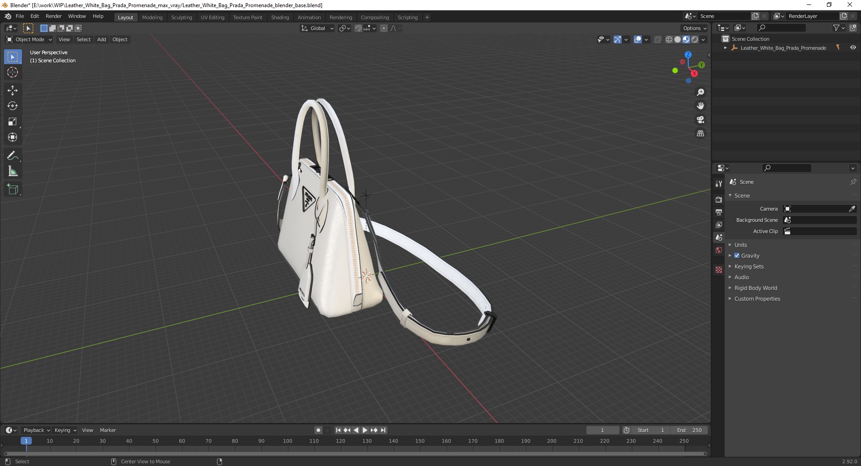Select the Scale tool
The height and width of the screenshot is (466, 861).
pos(13,121)
